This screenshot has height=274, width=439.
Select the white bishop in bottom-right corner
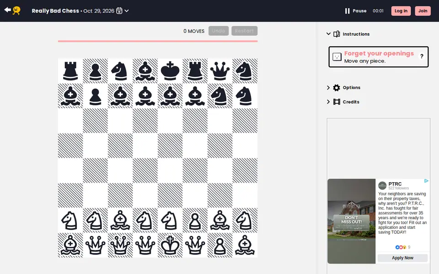tap(245, 245)
